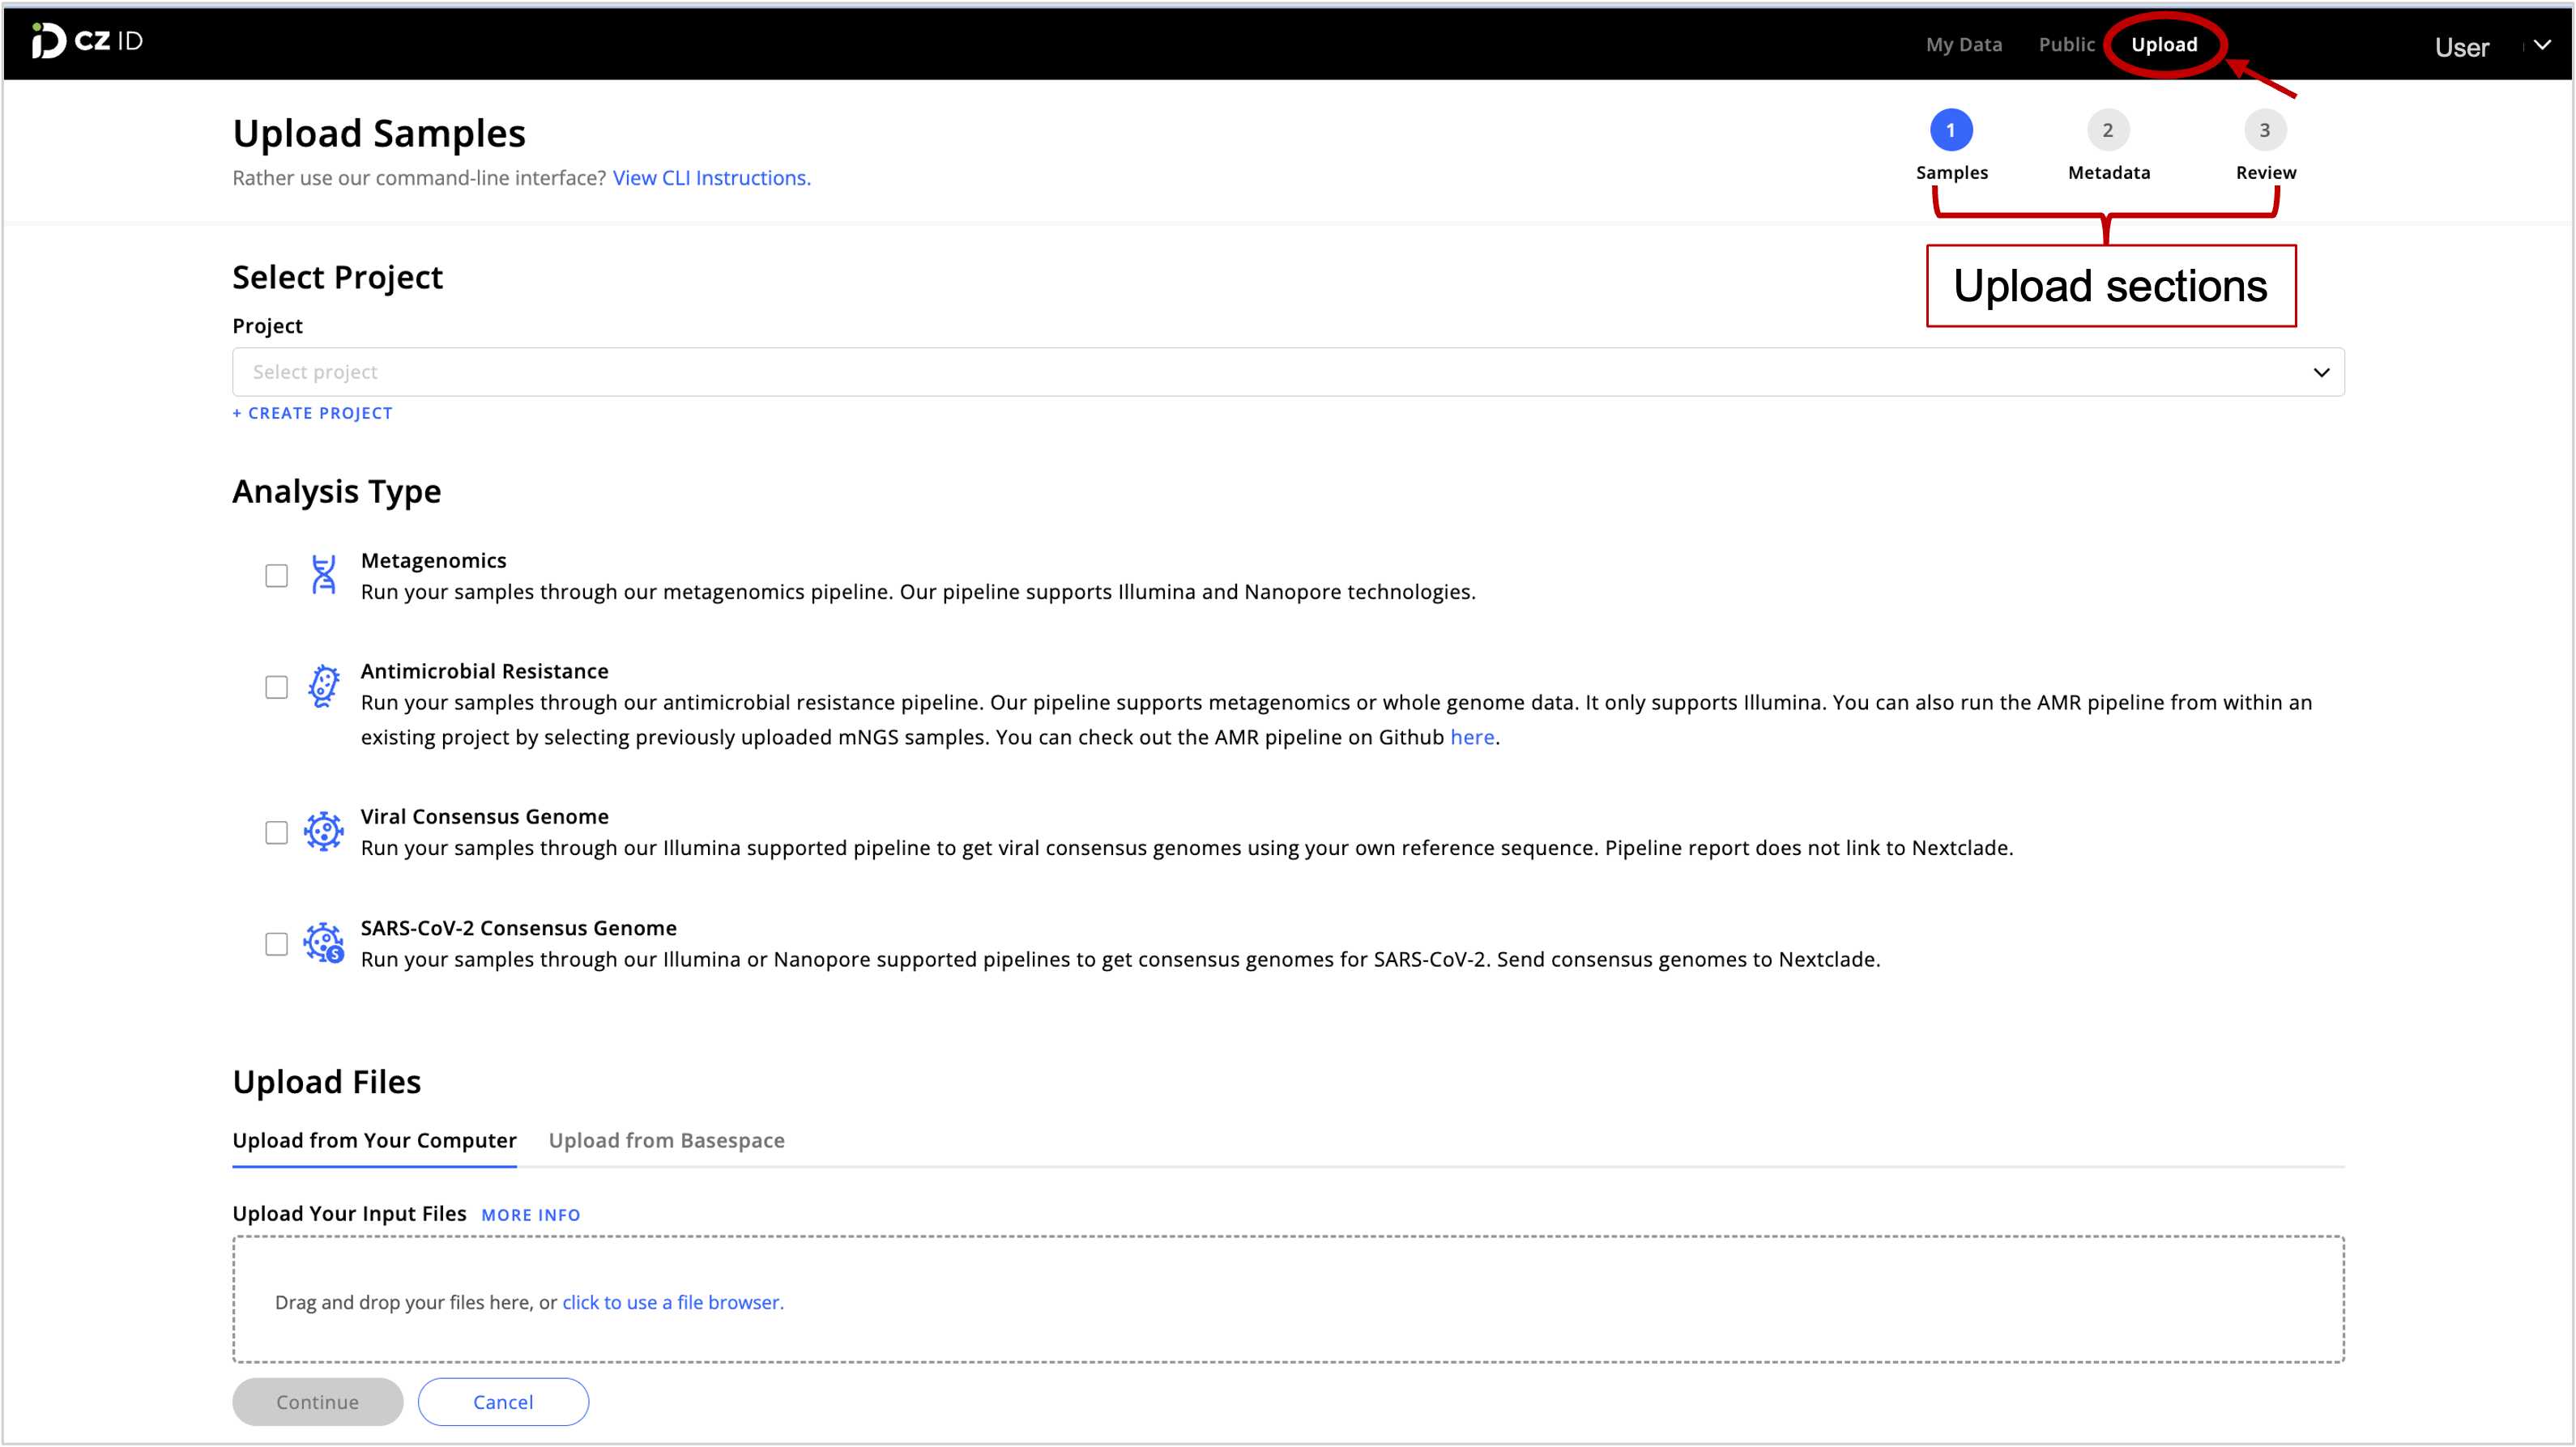
Task: Open View CLI Instructions link
Action: click(x=711, y=178)
